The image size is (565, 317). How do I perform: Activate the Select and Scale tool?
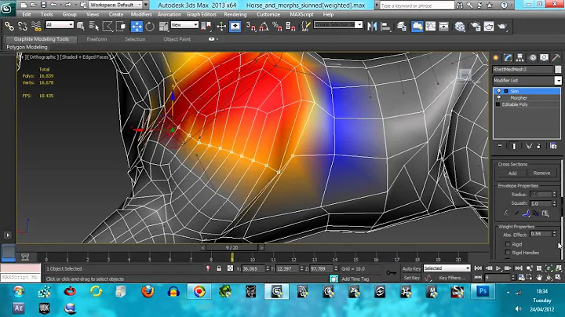pos(163,26)
